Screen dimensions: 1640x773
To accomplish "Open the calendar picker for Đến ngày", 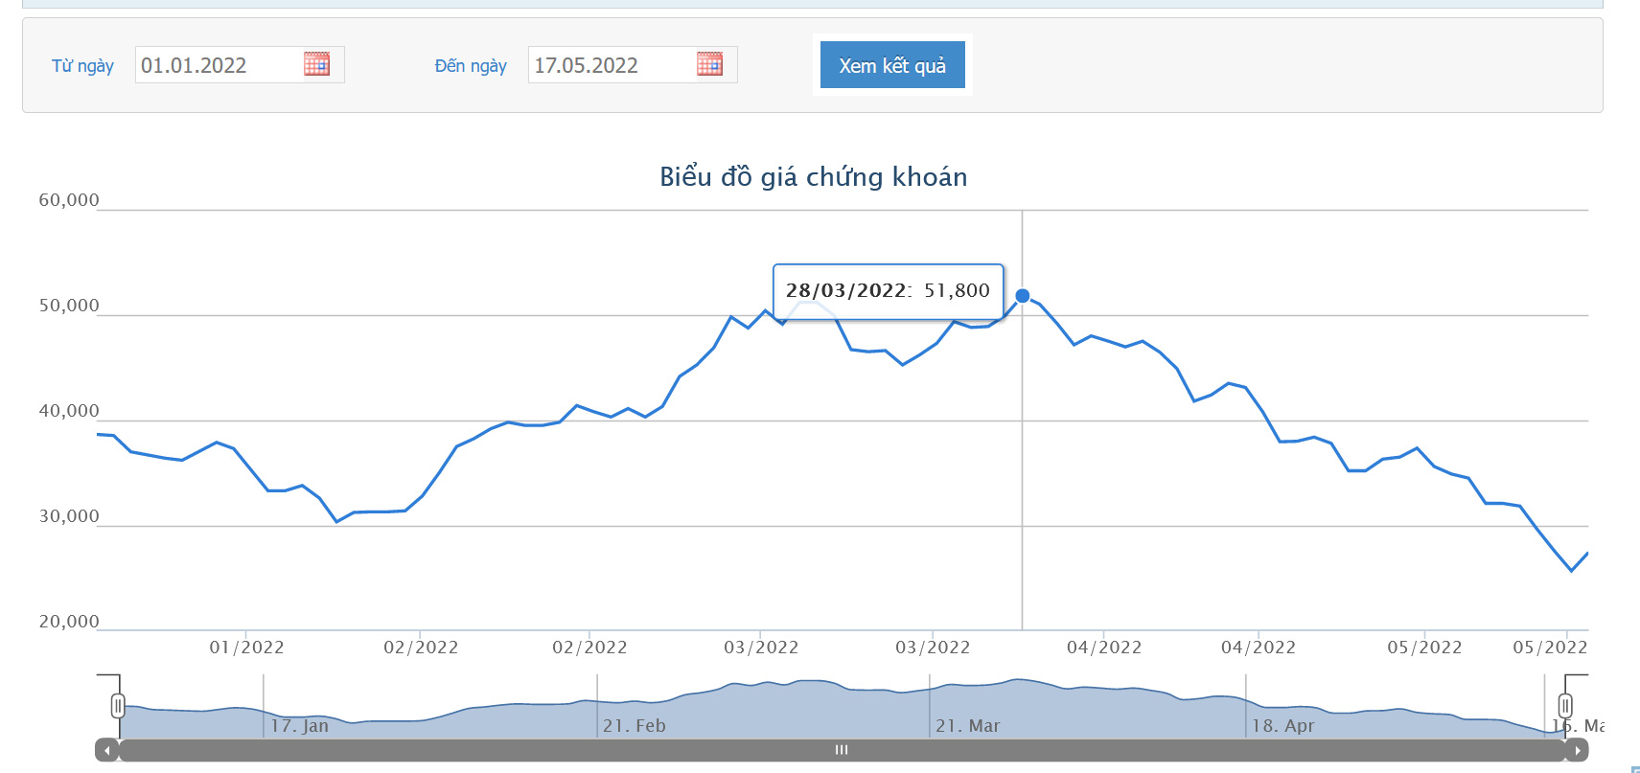I will pos(709,64).
